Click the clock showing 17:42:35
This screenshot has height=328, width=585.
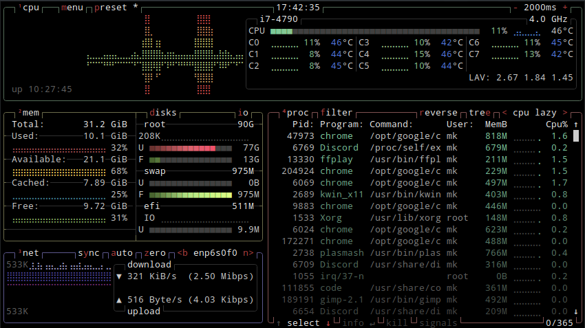(x=298, y=8)
